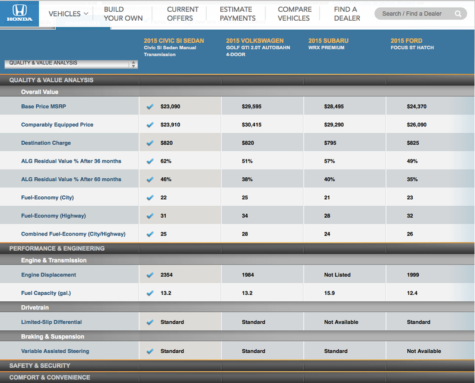
Task: Click Not Available in Variable Assisted Steering row
Action: pos(424,351)
